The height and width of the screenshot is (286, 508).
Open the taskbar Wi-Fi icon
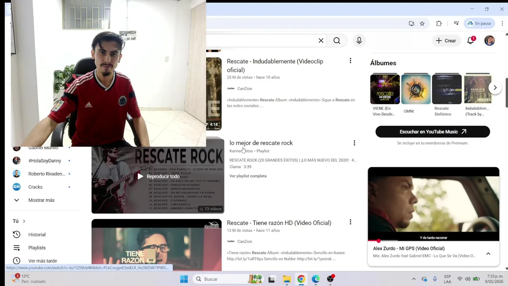[460, 279]
